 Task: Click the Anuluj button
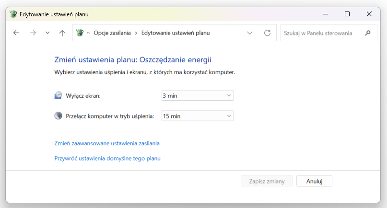coord(314,181)
